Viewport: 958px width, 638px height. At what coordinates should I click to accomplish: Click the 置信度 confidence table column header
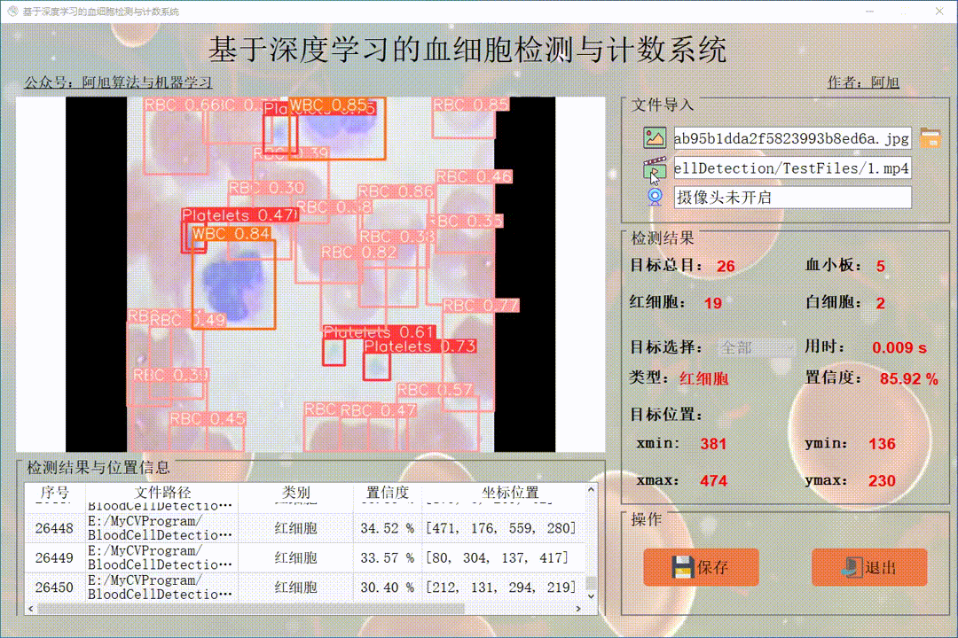tap(386, 493)
